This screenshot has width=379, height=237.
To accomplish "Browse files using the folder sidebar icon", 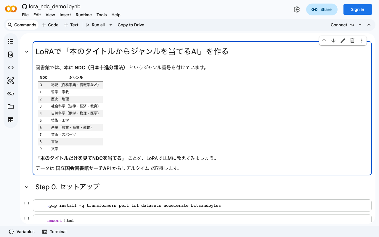I will tap(11, 107).
